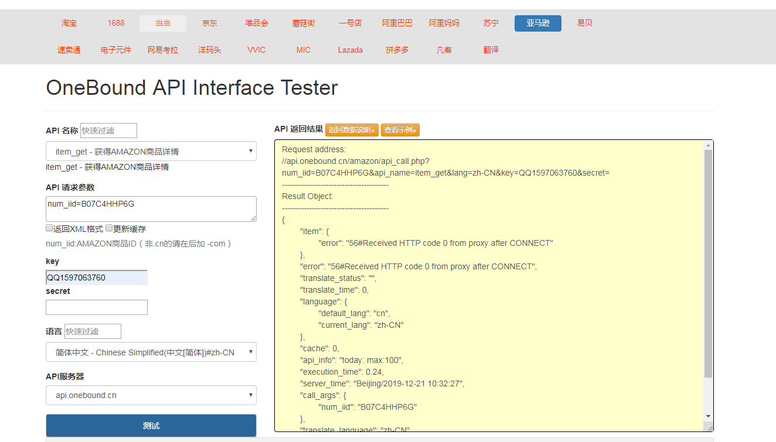Click the server_time Beijing/2019-12-21 line
Image resolution: width=776 pixels, height=442 pixels.
pyautogui.click(x=382, y=383)
